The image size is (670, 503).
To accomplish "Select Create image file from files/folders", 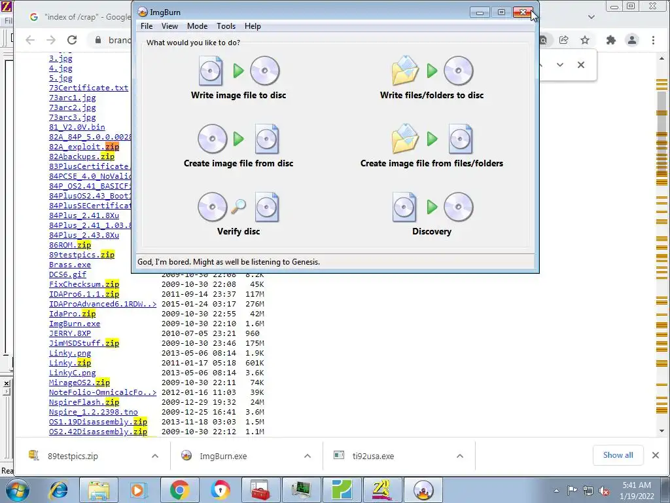I will [432, 146].
